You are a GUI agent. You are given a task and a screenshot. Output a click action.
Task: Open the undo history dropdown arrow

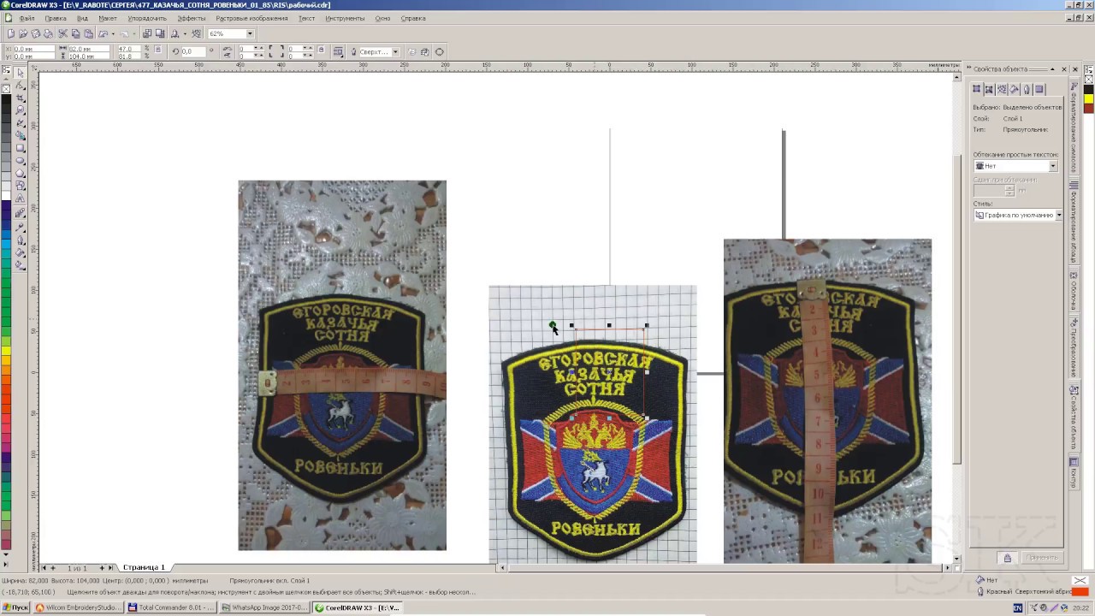(x=113, y=33)
